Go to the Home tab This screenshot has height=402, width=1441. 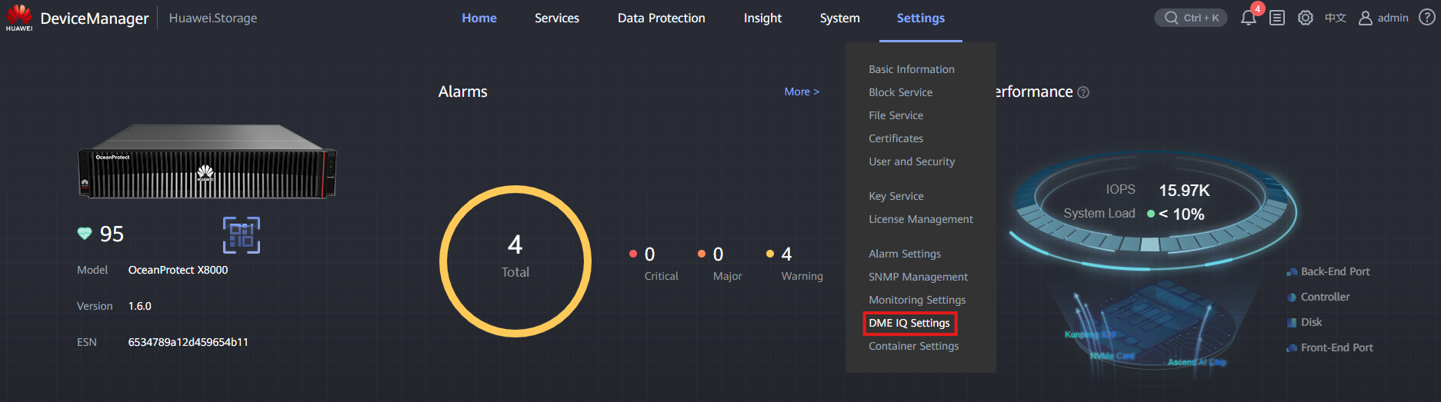479,18
